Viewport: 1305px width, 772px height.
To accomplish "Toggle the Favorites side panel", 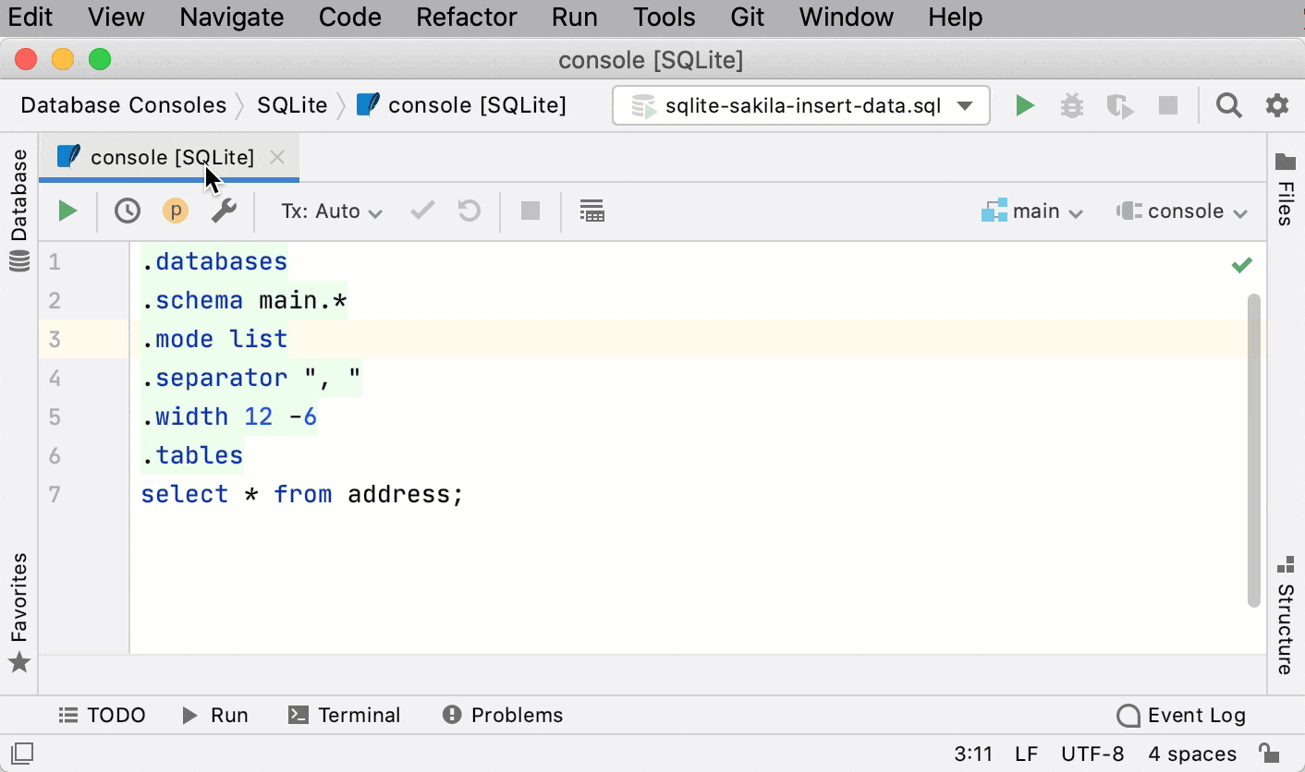I will click(x=18, y=600).
